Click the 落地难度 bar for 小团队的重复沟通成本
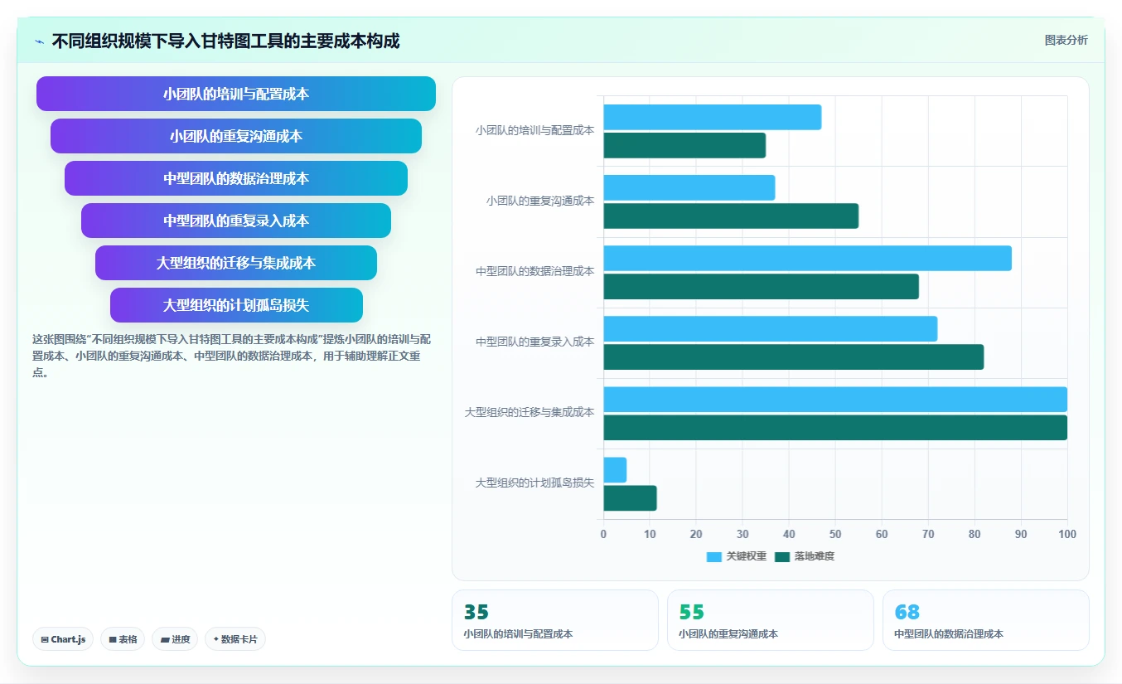This screenshot has height=684, width=1122. (731, 216)
